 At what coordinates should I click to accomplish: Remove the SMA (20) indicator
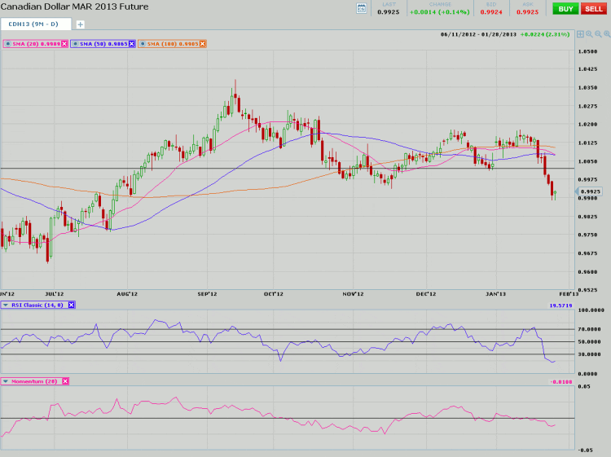click(x=64, y=43)
